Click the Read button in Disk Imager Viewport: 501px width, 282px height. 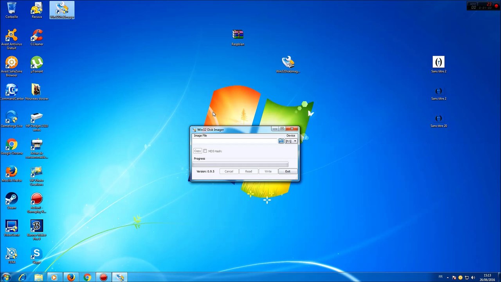[x=249, y=171]
